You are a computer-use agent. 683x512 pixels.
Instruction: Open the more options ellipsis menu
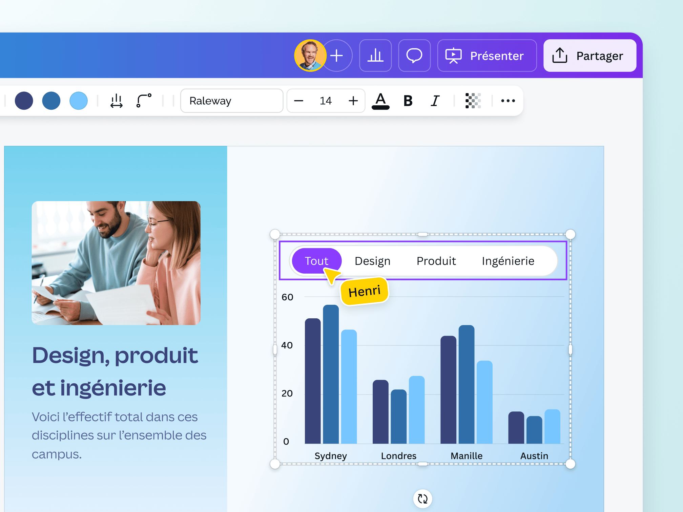click(507, 101)
